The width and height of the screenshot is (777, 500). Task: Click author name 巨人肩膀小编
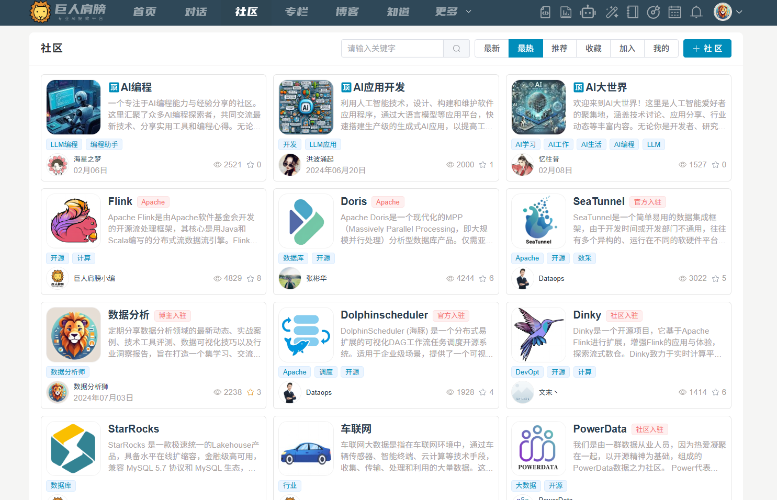pyautogui.click(x=94, y=278)
